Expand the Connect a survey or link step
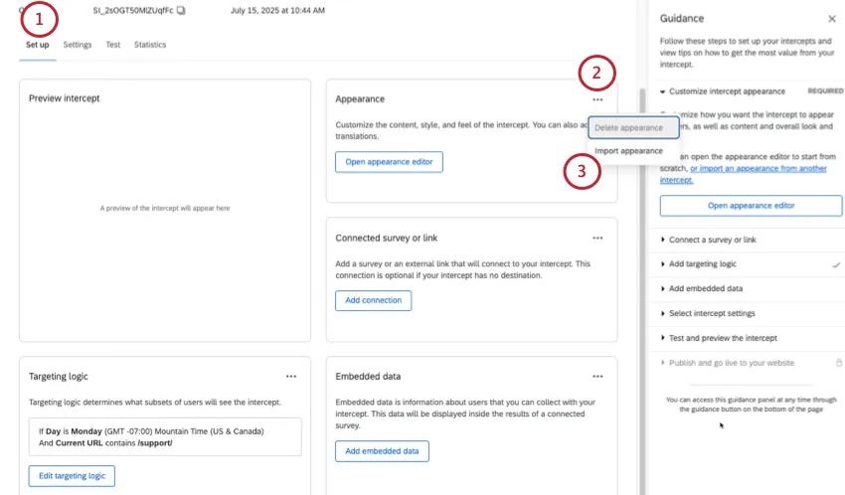Viewport: 845px width, 495px height. point(712,241)
